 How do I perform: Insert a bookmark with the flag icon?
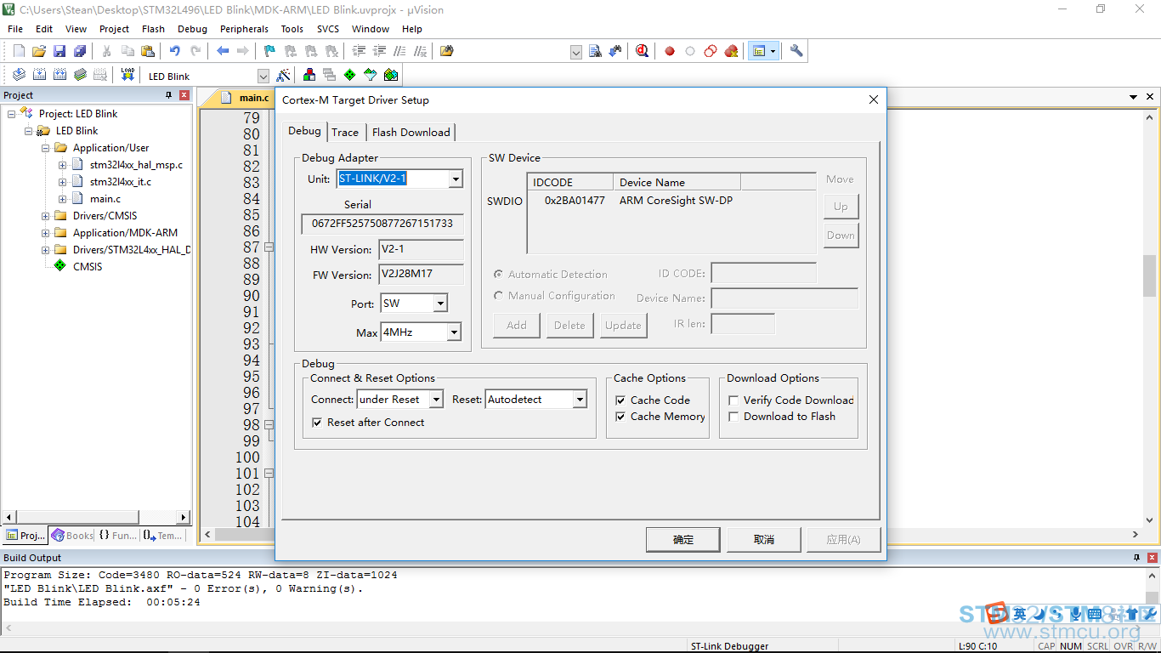269,51
